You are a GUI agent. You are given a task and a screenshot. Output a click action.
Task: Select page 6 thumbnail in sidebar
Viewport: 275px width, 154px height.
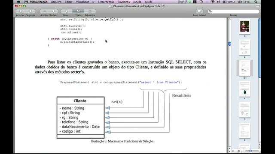click(244, 130)
